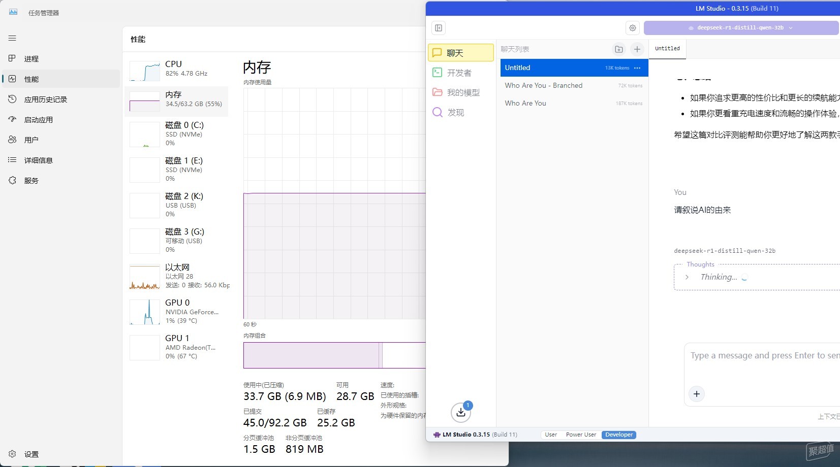Click the 聊天列表 chat list header text
The height and width of the screenshot is (467, 840).
click(x=515, y=49)
